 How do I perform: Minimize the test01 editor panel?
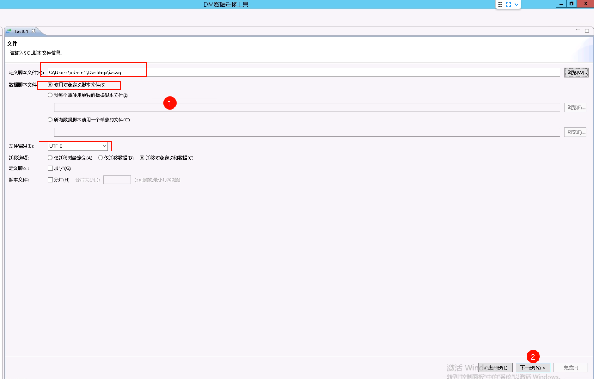point(578,30)
